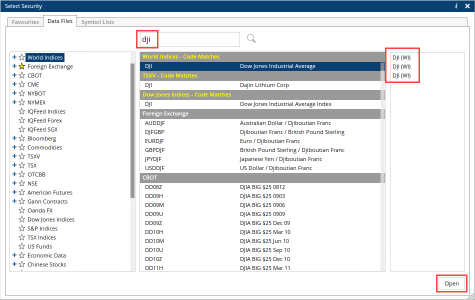Star IQFeed Indices as favourite
Screen dimensions: 475x300
pos(22,111)
